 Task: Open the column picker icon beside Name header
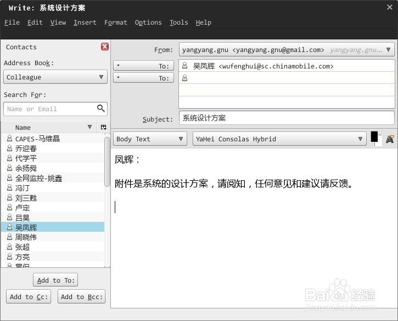click(x=104, y=127)
